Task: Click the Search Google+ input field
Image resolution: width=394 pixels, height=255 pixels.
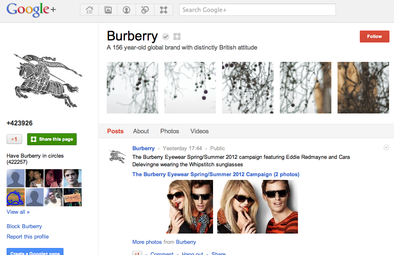Action: [258, 10]
